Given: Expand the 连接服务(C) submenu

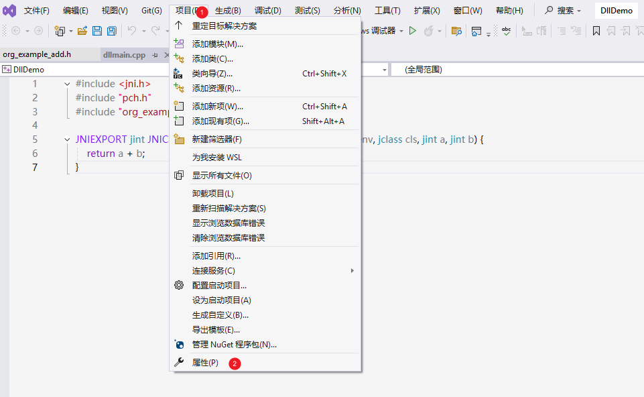Looking at the screenshot, I should (352, 271).
